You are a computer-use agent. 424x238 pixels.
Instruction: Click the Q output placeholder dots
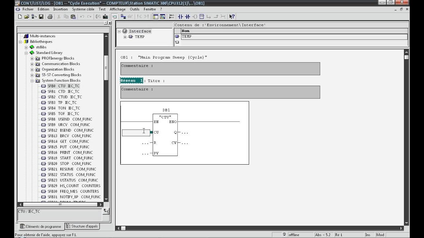tap(185, 133)
